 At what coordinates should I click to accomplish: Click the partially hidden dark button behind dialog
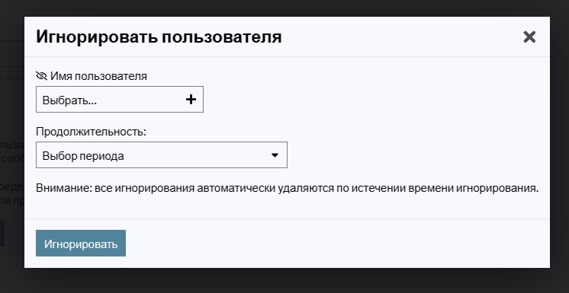[x=2, y=233]
